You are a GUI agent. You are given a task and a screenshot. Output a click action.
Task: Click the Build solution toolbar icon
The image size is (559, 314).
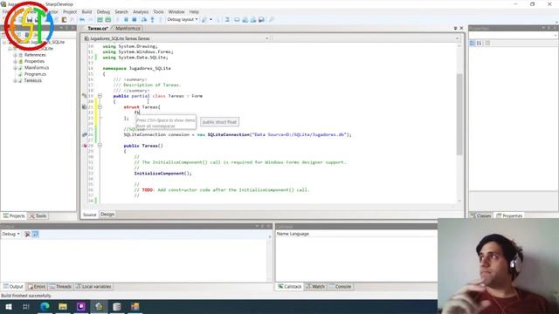click(100, 19)
